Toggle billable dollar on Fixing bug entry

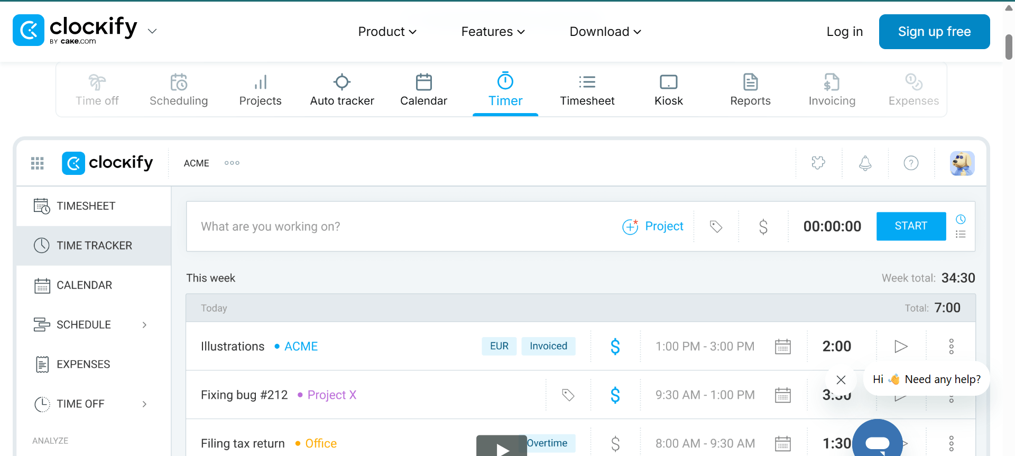coord(615,395)
